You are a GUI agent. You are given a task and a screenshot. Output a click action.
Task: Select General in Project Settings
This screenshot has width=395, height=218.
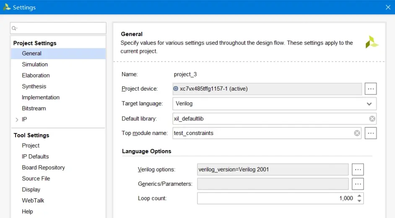pyautogui.click(x=58, y=53)
